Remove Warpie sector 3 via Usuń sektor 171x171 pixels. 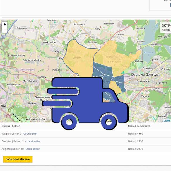click(x=30, y=134)
